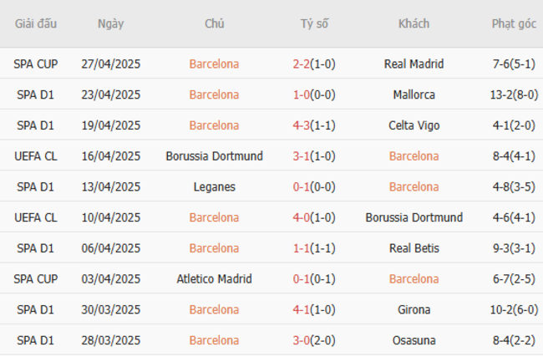Viewport: 543px width, 357px height.
Task: Select the Tỷ số column header
Action: click(314, 23)
